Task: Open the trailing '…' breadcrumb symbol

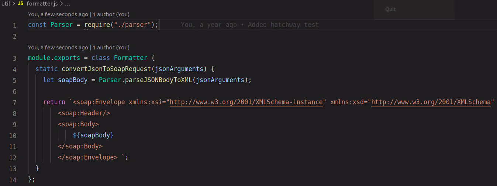Action: point(67,4)
